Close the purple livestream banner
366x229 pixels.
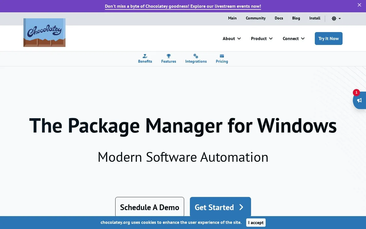[359, 5]
